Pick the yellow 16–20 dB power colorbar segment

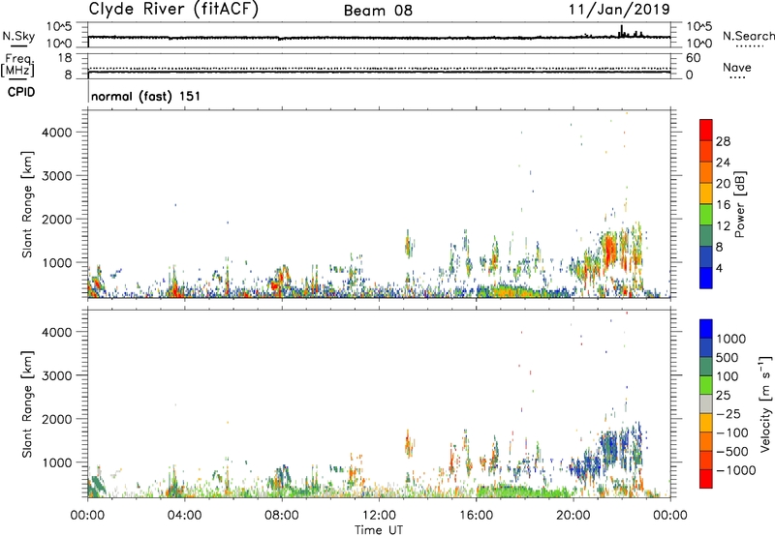[x=706, y=193]
